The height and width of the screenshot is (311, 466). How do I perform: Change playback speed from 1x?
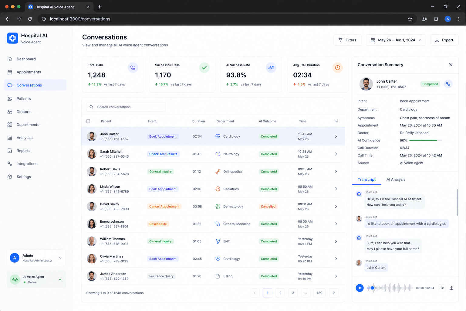pyautogui.click(x=442, y=288)
